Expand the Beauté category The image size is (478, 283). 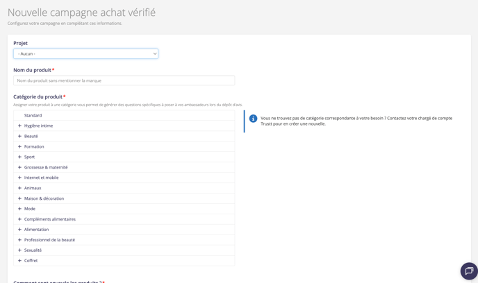19,136
